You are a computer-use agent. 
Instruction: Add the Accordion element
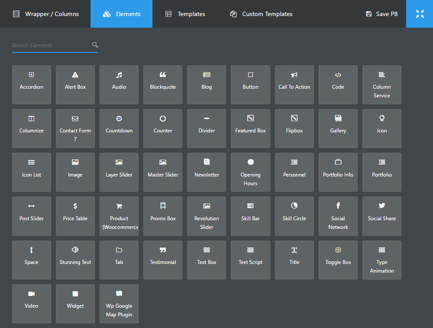[x=32, y=85]
